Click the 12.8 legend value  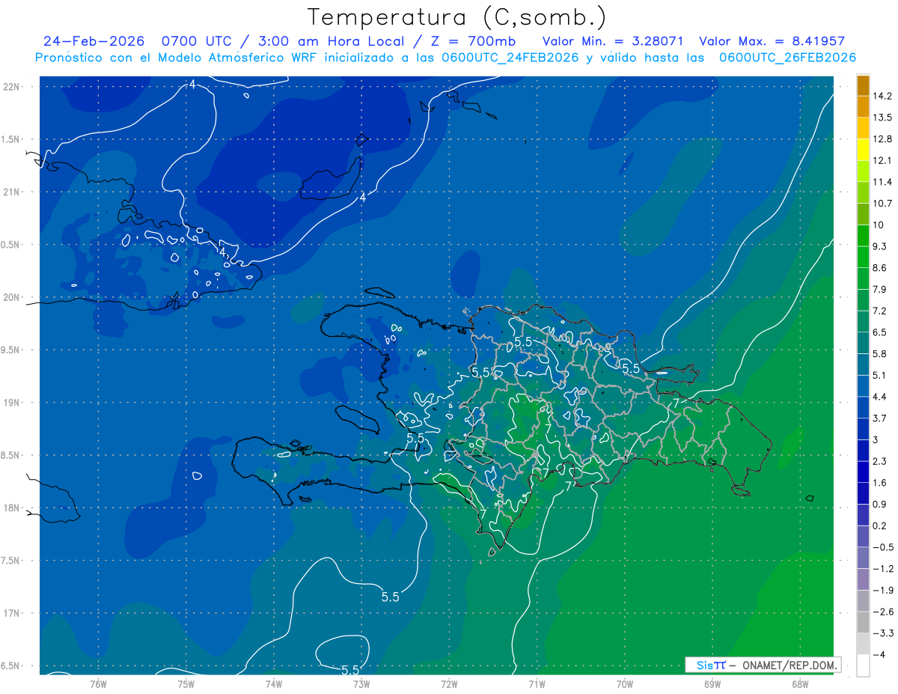click(882, 139)
